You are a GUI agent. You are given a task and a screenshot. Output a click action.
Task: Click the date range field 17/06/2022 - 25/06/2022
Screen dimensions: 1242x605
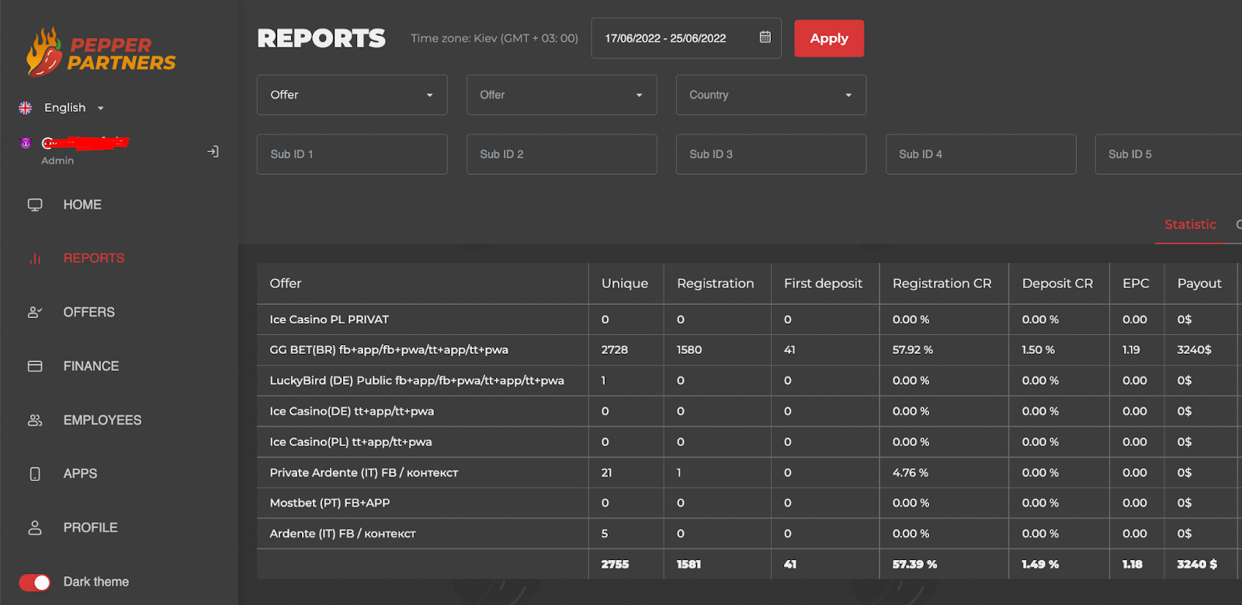[686, 38]
